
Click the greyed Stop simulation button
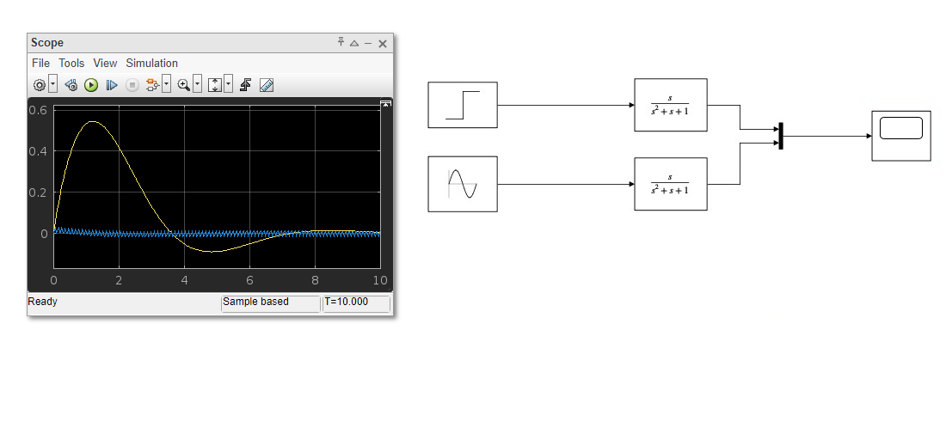(x=132, y=85)
